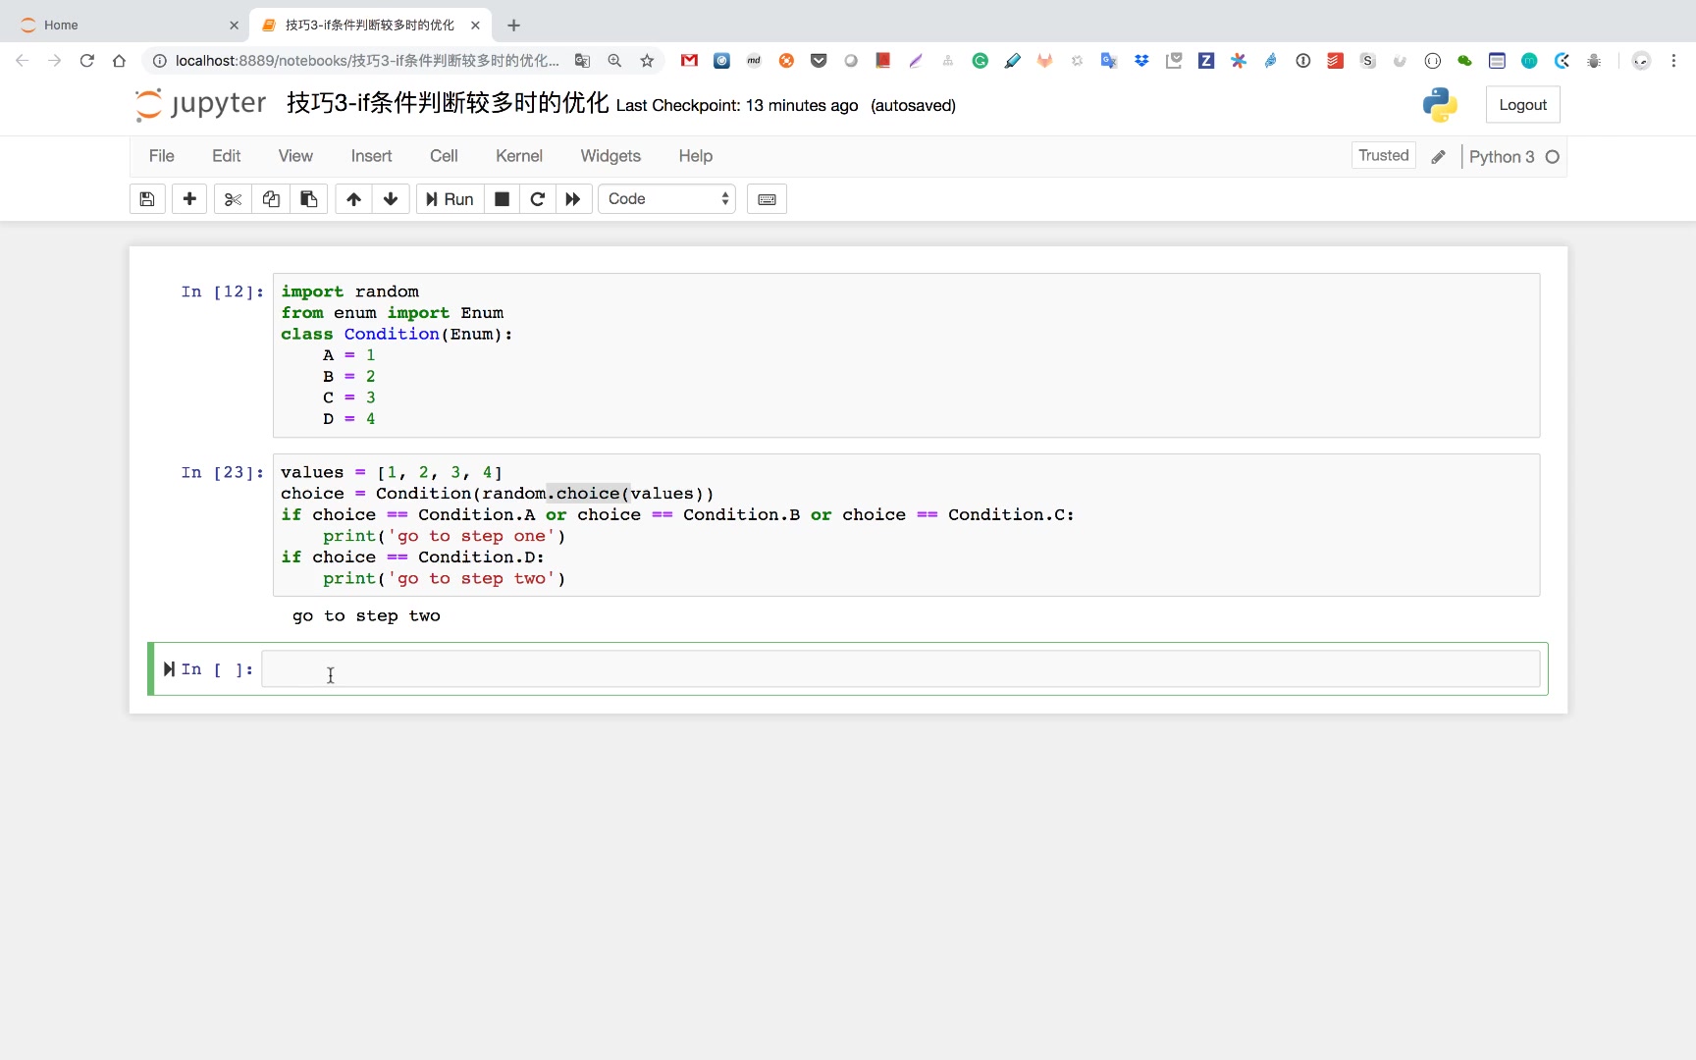Click the Logout button

pyautogui.click(x=1522, y=105)
